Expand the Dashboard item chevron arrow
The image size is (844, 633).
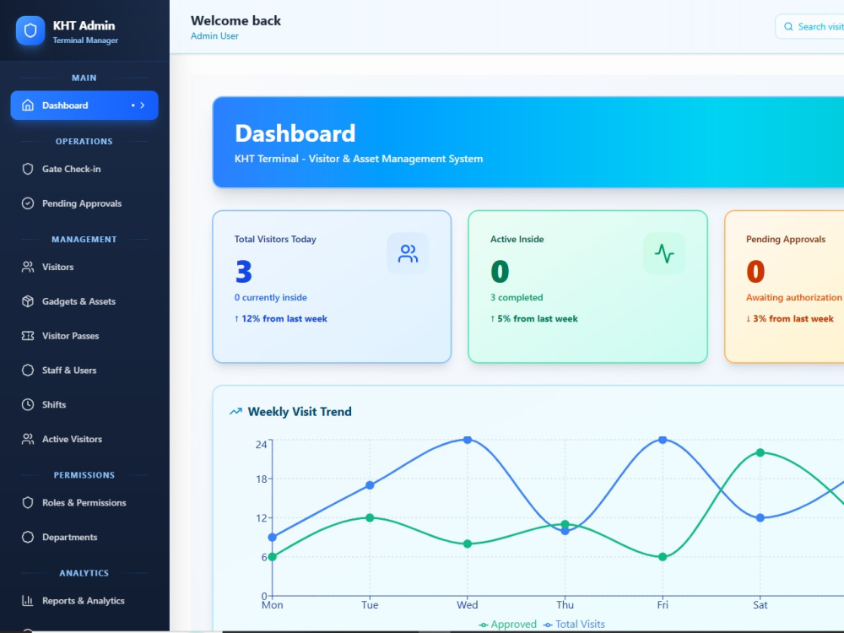point(143,105)
